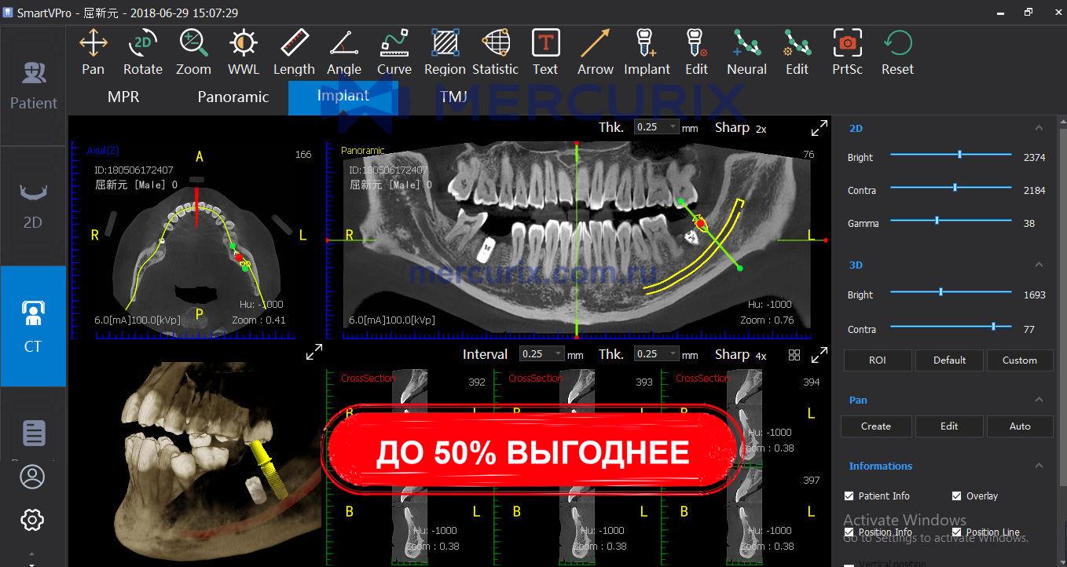Choose the Arrow annotation tool
Viewport: 1067px width, 567px height.
(x=596, y=52)
